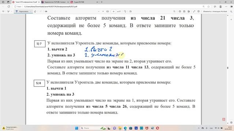
Task: Switch to the Студия RUTUBE tab
Action: (x=84, y=2)
